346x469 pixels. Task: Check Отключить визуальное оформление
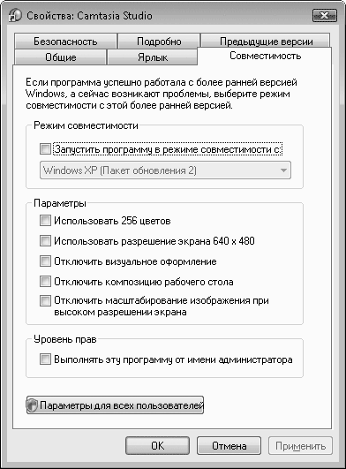coord(45,261)
